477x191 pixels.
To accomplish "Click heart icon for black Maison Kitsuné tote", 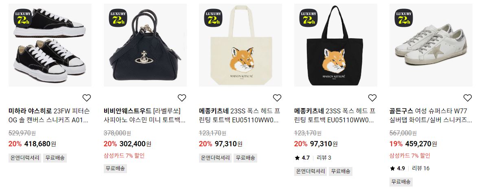I will 372,98.
